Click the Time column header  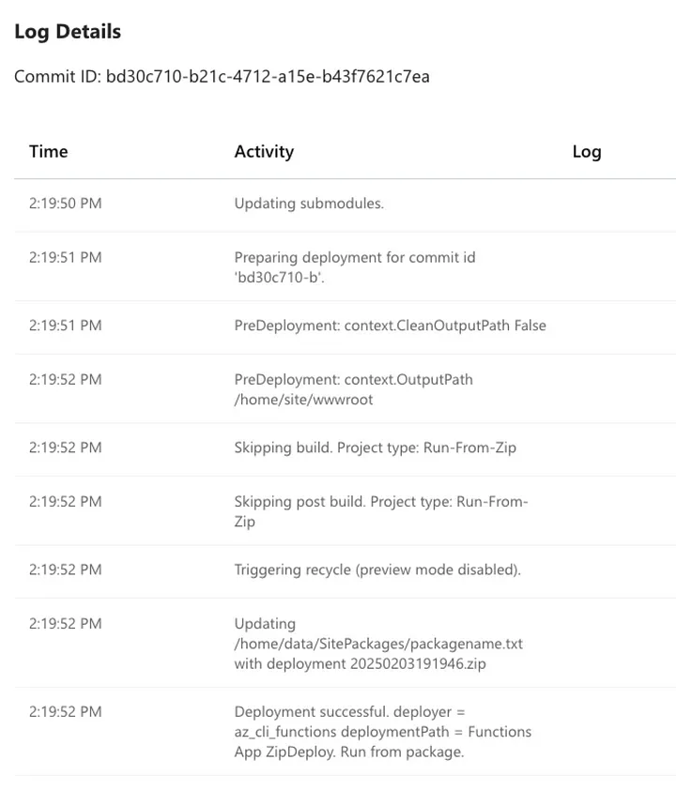click(x=48, y=151)
